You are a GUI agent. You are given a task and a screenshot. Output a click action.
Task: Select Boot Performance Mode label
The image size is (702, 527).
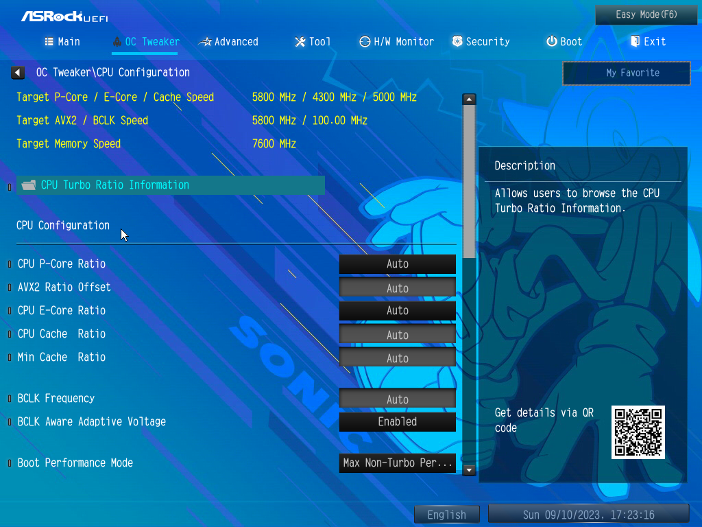coord(75,463)
